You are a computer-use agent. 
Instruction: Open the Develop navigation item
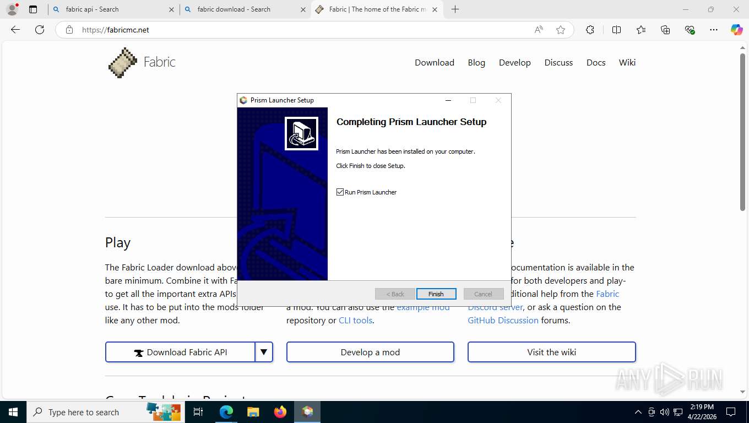[515, 62]
